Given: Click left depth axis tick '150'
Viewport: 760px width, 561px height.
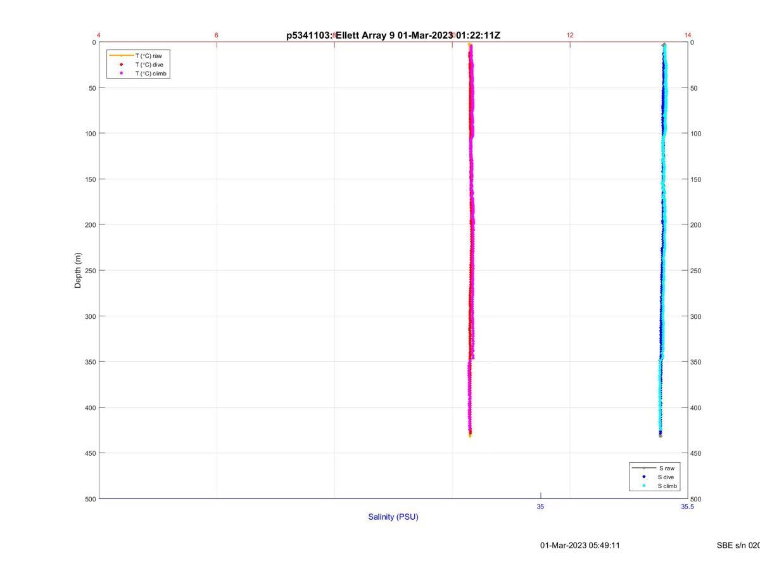Looking at the screenshot, I should tap(90, 179).
